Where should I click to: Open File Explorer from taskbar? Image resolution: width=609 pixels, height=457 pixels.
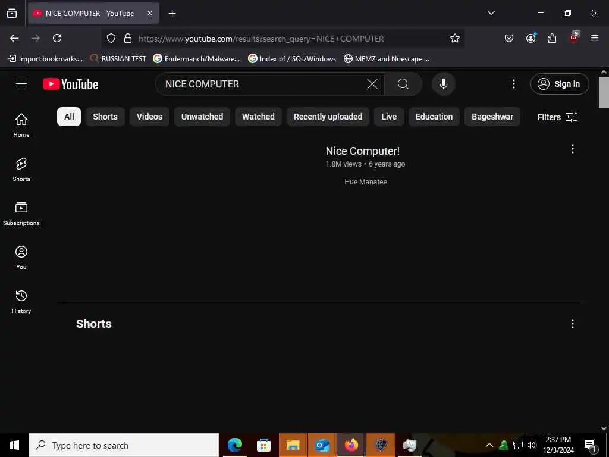[293, 445]
